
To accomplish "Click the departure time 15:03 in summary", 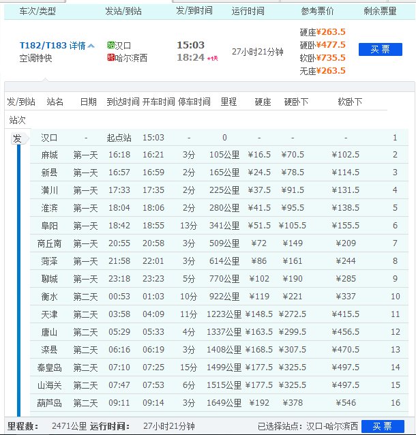I will tap(191, 45).
